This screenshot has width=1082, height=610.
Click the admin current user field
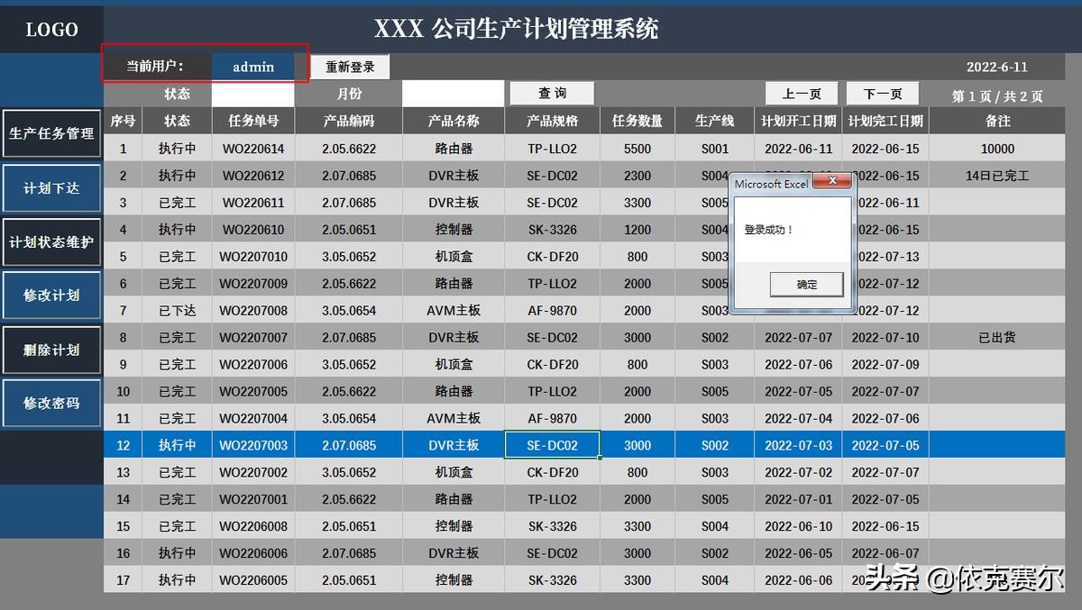[252, 67]
